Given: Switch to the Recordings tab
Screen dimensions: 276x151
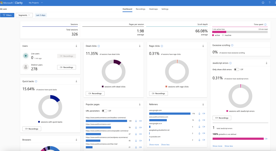Looking at the screenshot, I should (x=140, y=9).
